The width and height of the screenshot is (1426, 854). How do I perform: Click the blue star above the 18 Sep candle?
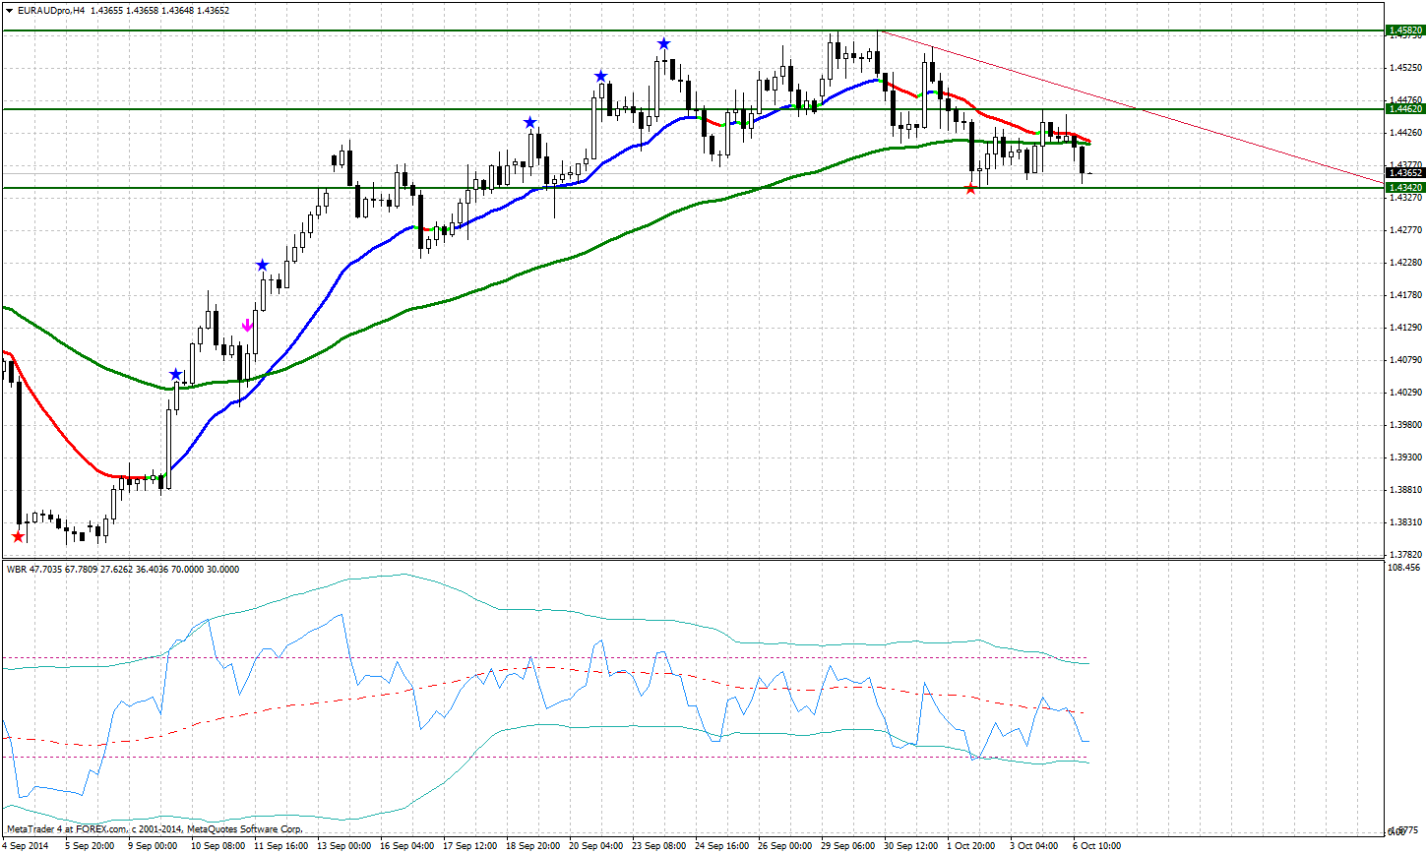tap(530, 121)
